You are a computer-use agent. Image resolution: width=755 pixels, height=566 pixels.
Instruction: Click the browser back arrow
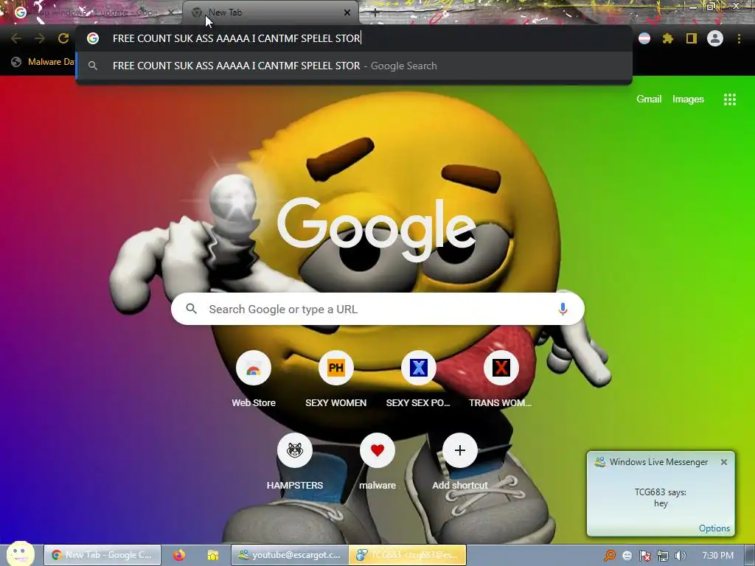16,38
